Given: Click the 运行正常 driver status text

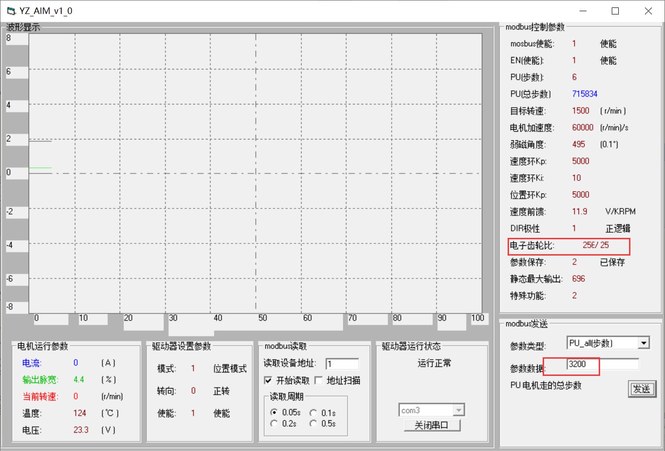Looking at the screenshot, I should (434, 363).
